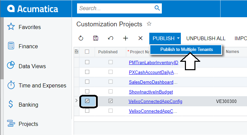Choose Publish to Multiple Tenants
Viewport: 247px width, 135px height.
click(x=187, y=50)
